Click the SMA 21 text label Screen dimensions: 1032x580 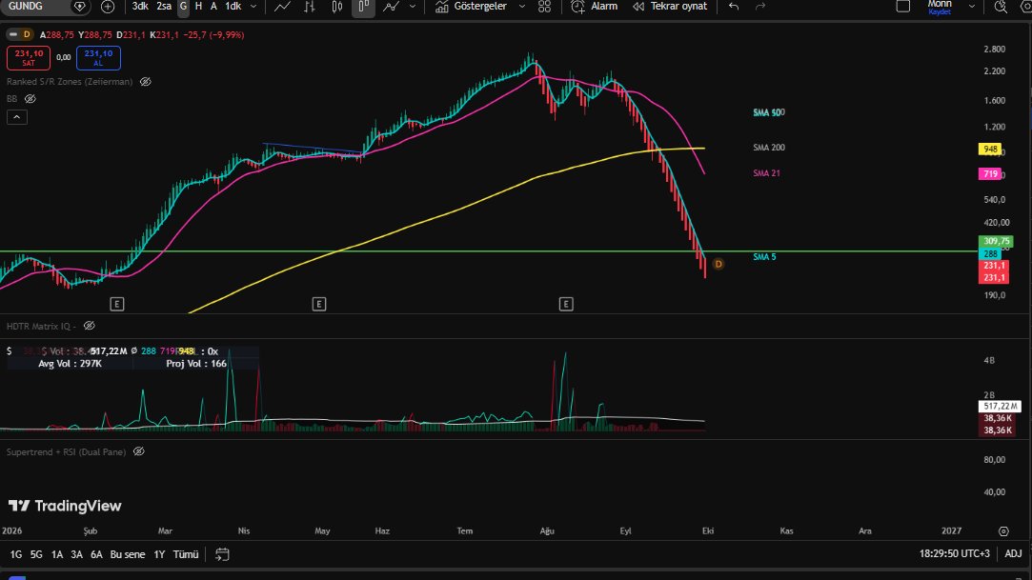point(766,173)
